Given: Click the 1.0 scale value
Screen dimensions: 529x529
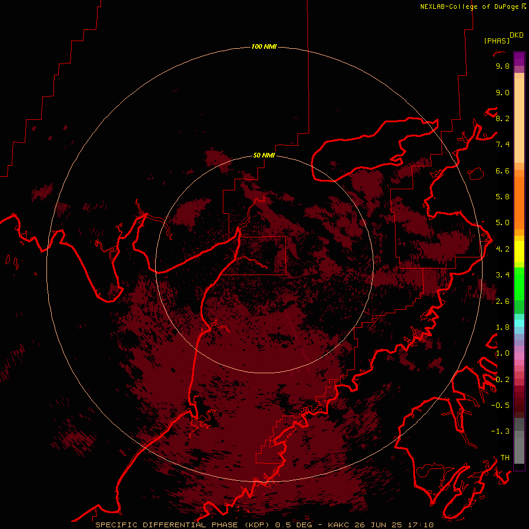Looking at the screenshot, I should (x=503, y=353).
